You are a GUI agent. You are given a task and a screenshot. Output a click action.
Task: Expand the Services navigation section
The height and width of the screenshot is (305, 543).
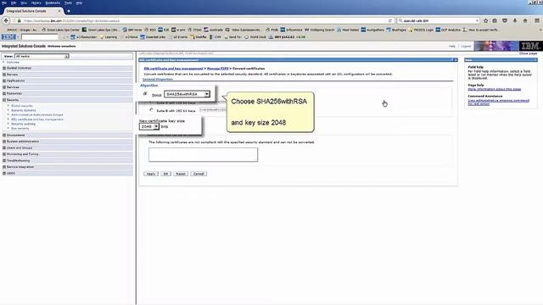pos(4,87)
